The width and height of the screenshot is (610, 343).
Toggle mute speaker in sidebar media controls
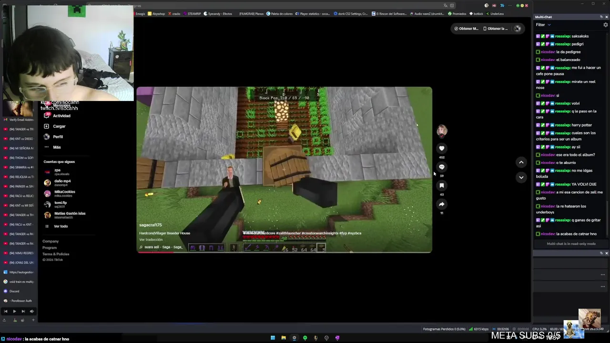coord(31,311)
